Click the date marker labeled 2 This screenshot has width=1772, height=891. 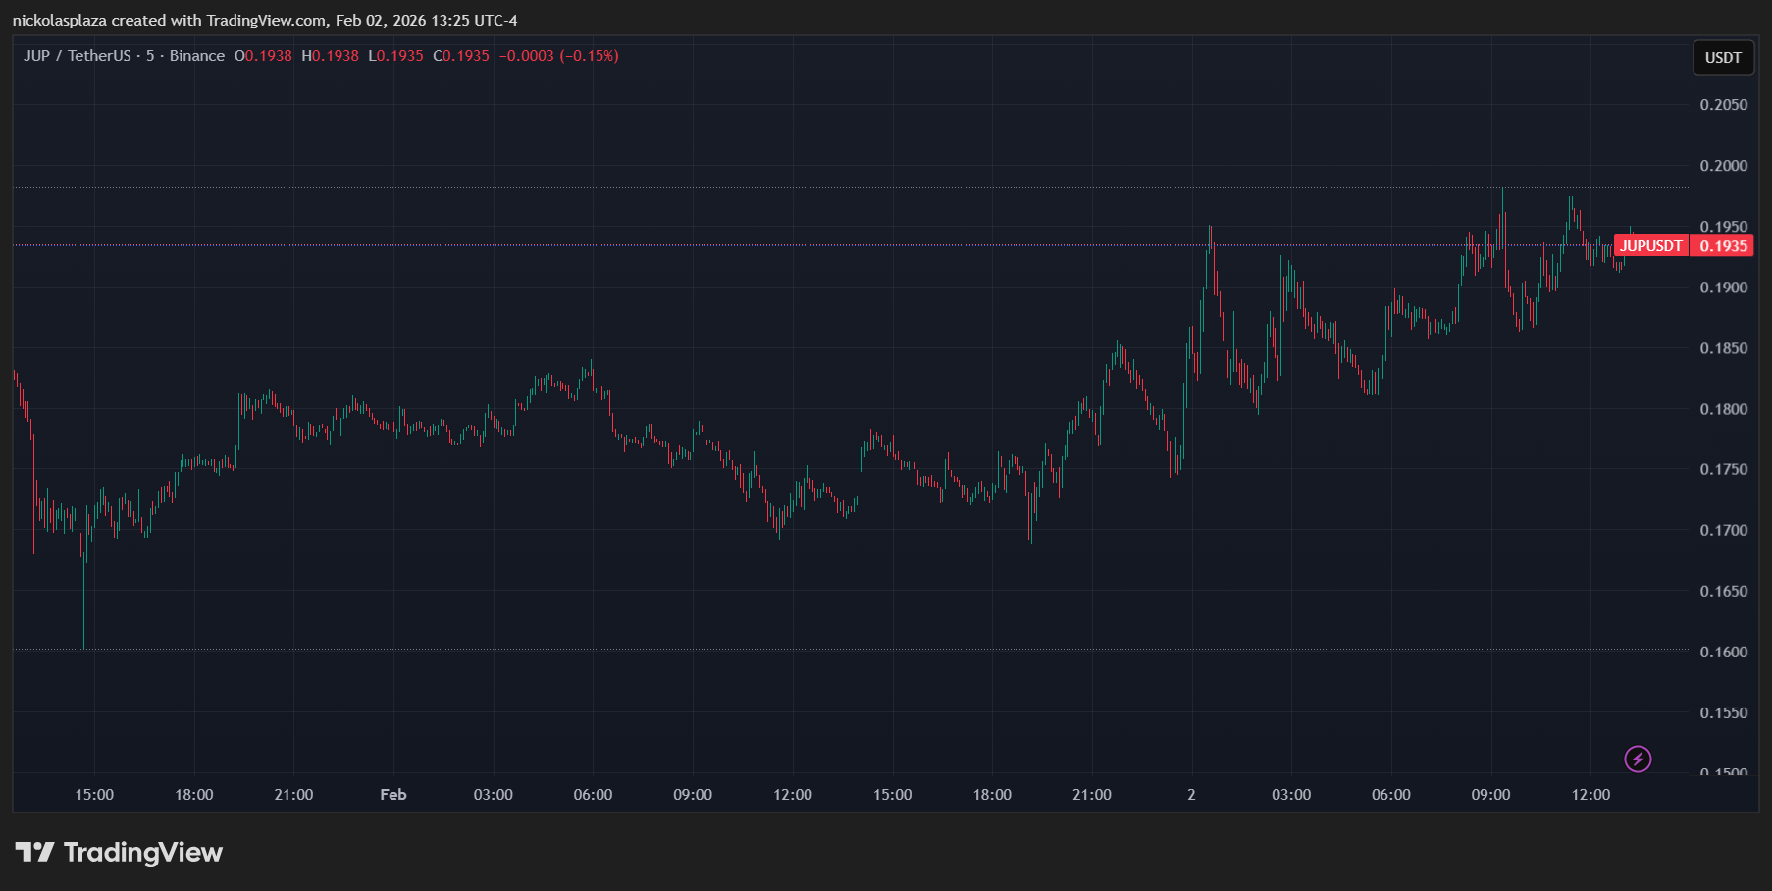pyautogui.click(x=1191, y=795)
